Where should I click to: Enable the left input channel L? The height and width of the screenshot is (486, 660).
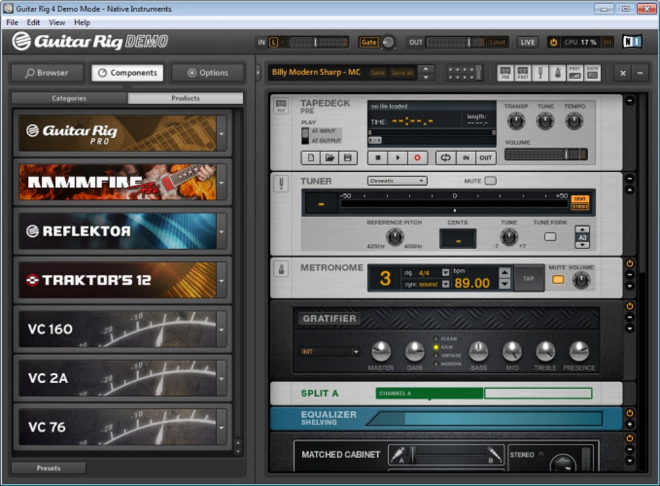274,42
